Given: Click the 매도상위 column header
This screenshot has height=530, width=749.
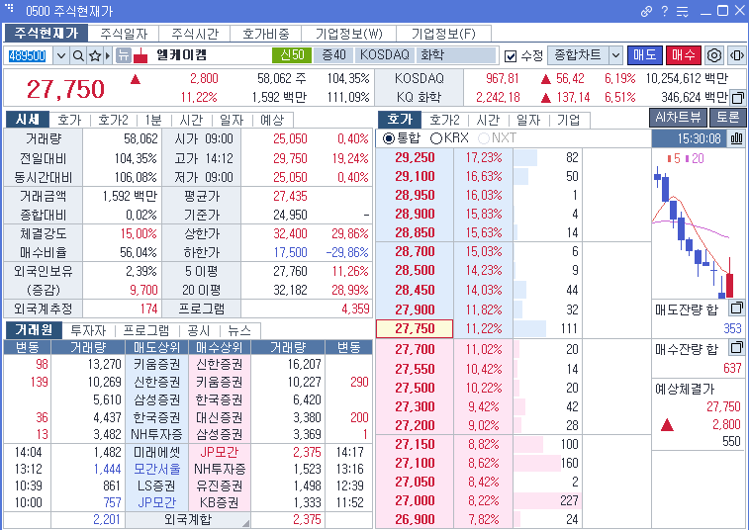Looking at the screenshot, I should tap(156, 347).
